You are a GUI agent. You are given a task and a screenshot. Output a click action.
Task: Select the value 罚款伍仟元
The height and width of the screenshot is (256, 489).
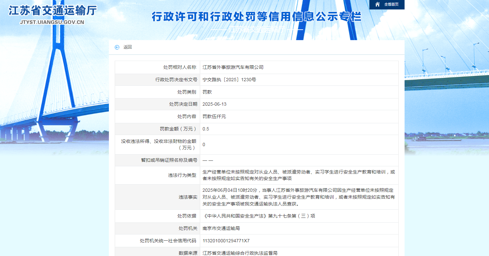point(214,117)
